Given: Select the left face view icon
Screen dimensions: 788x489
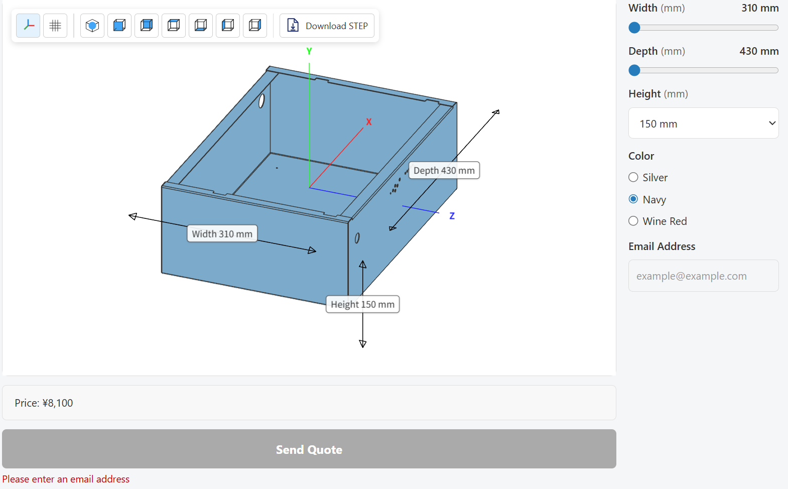Looking at the screenshot, I should click(x=228, y=26).
